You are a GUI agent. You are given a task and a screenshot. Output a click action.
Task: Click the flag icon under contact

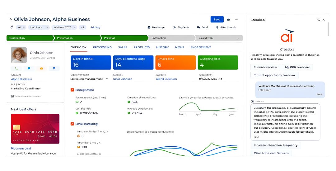click(x=54, y=69)
